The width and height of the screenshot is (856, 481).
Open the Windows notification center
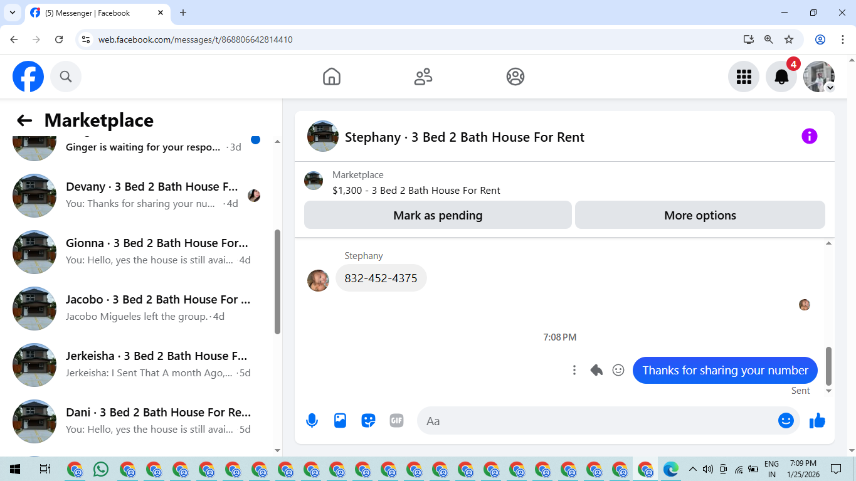(x=836, y=469)
